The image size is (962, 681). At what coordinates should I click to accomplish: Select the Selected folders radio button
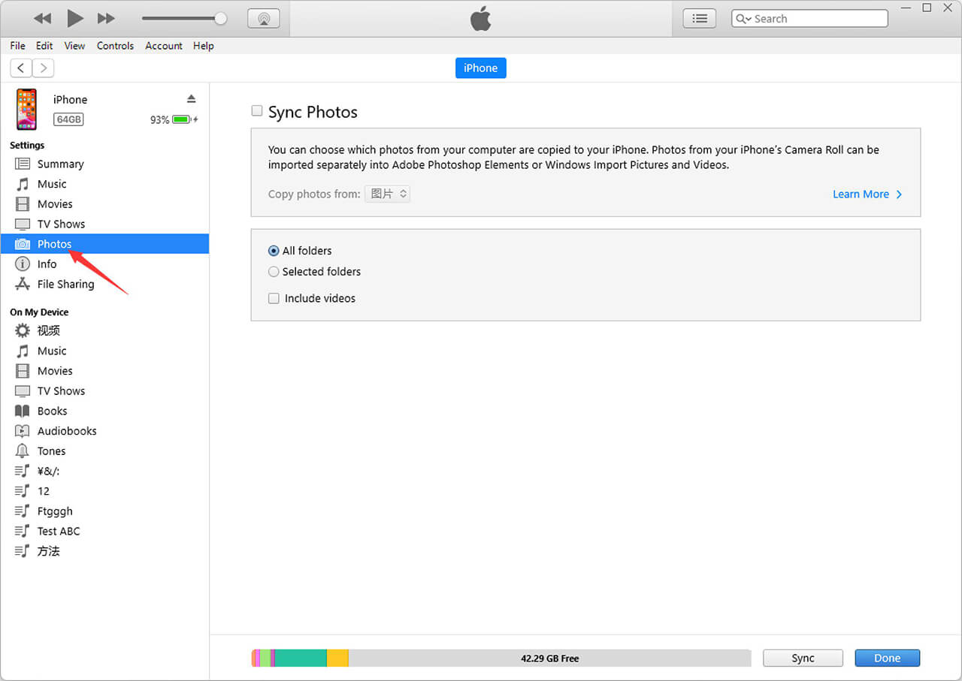pyautogui.click(x=274, y=272)
